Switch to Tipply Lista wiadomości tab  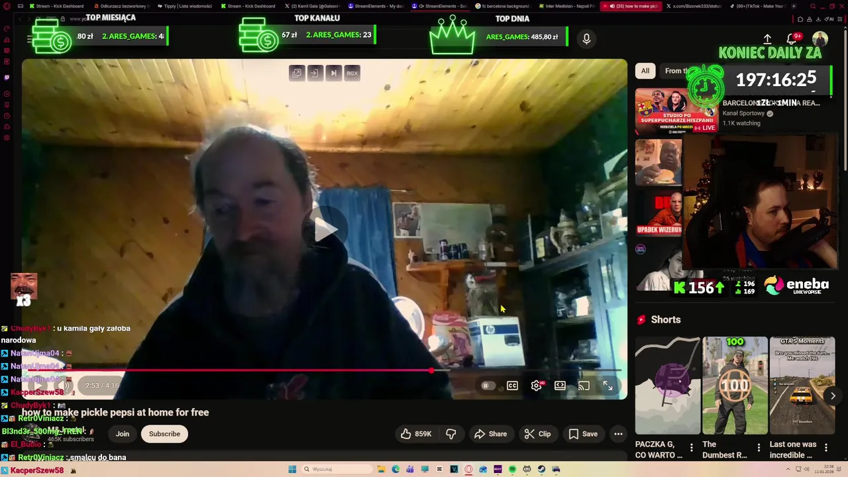[x=184, y=6]
